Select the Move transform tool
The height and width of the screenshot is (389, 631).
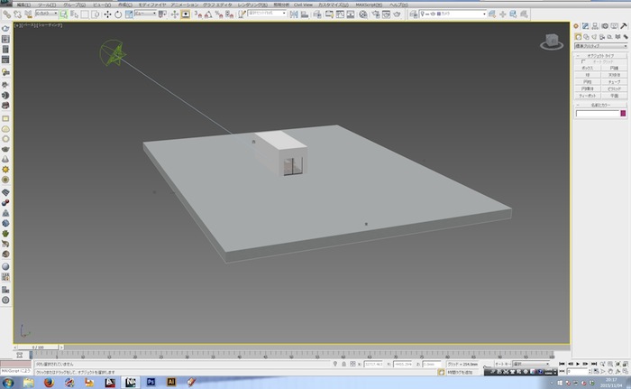click(108, 14)
